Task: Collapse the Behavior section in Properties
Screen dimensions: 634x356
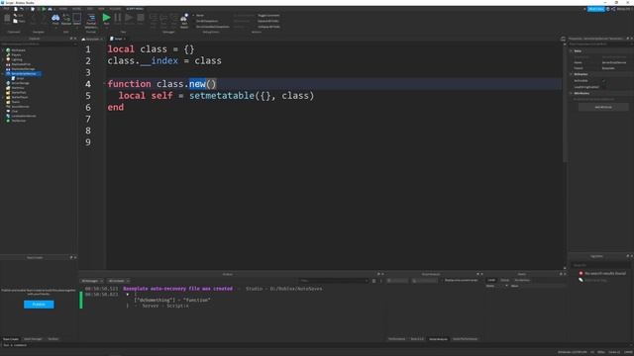Action: coord(571,74)
